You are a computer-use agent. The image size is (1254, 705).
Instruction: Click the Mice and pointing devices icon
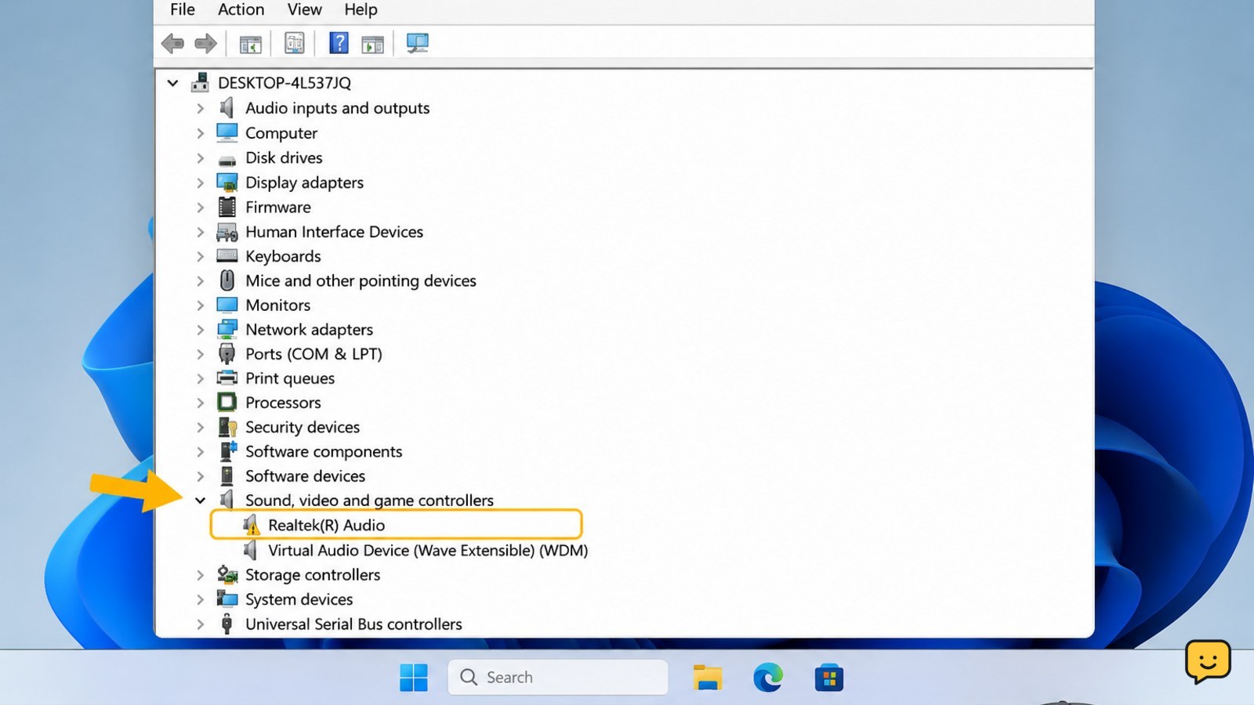[227, 280]
